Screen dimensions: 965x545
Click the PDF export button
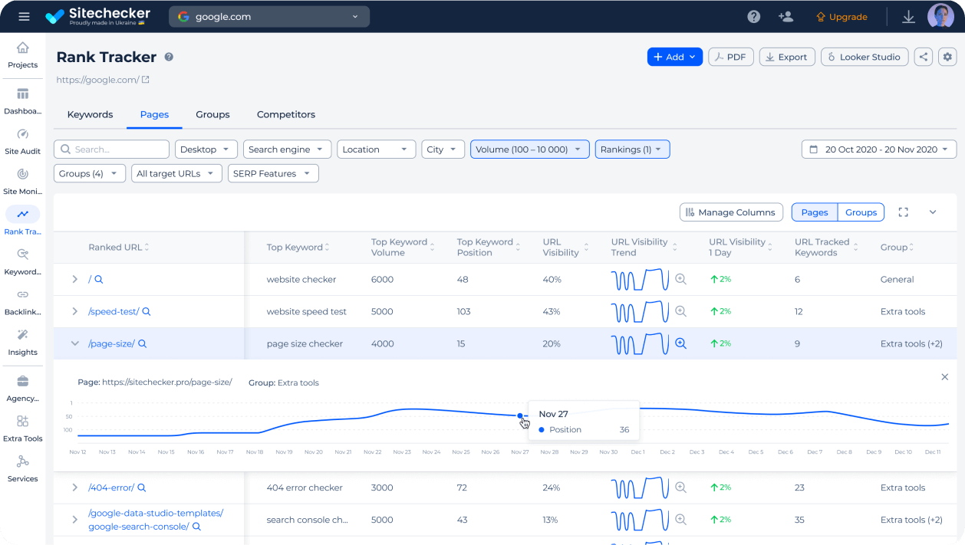click(731, 57)
